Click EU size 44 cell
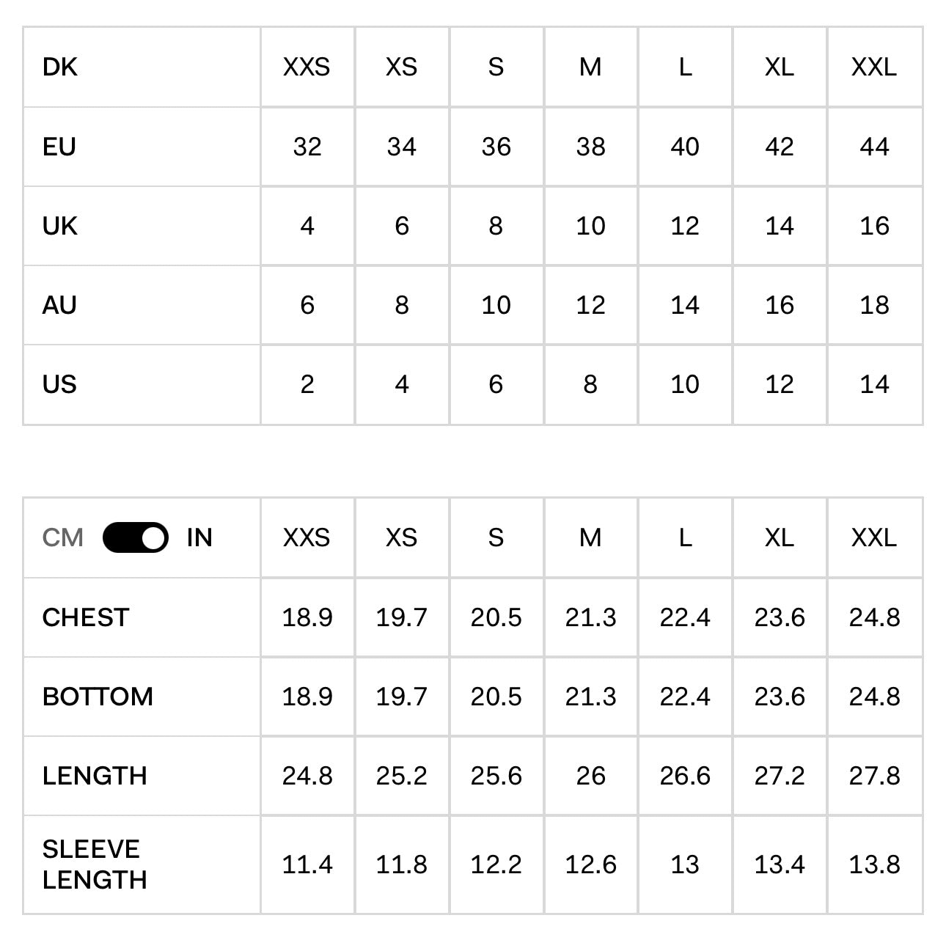946x940 pixels. [x=874, y=147]
